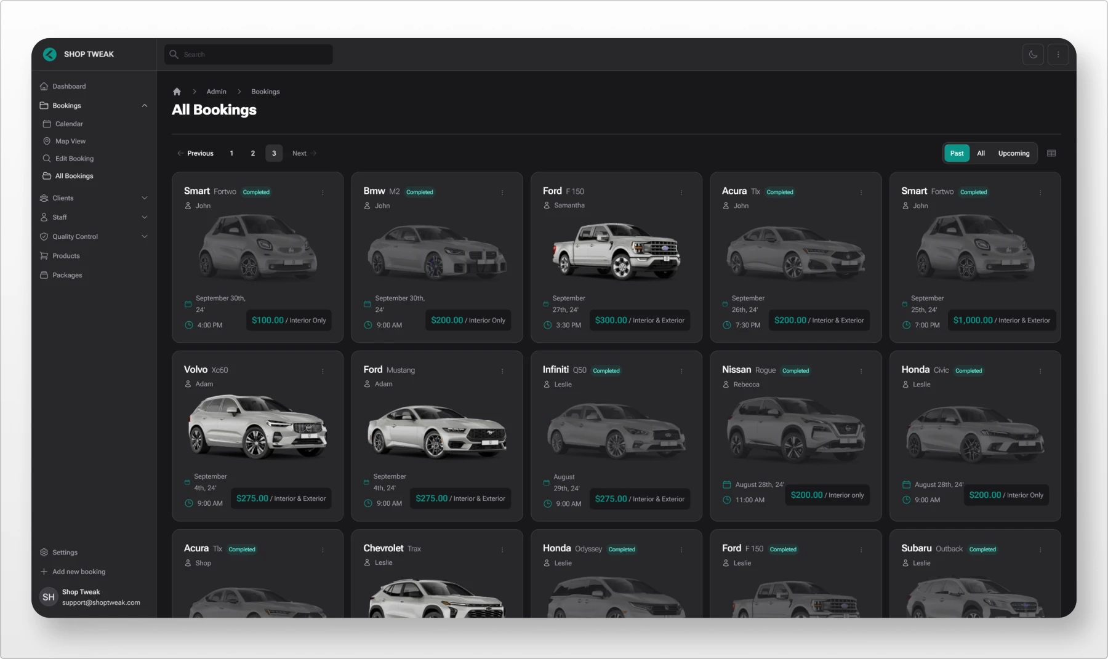Viewport: 1108px width, 659px height.
Task: Open options menu on Ford F 150 Leslie card
Action: 861,549
